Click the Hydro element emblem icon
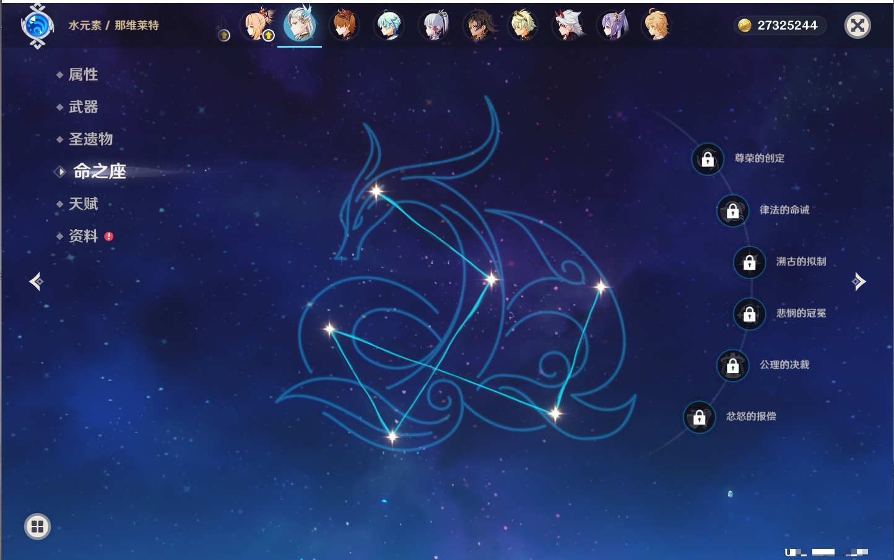This screenshot has width=894, height=560. [37, 26]
